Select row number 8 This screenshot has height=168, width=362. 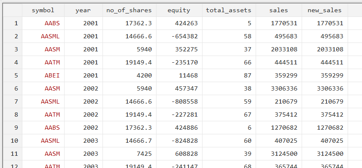coord(13,115)
